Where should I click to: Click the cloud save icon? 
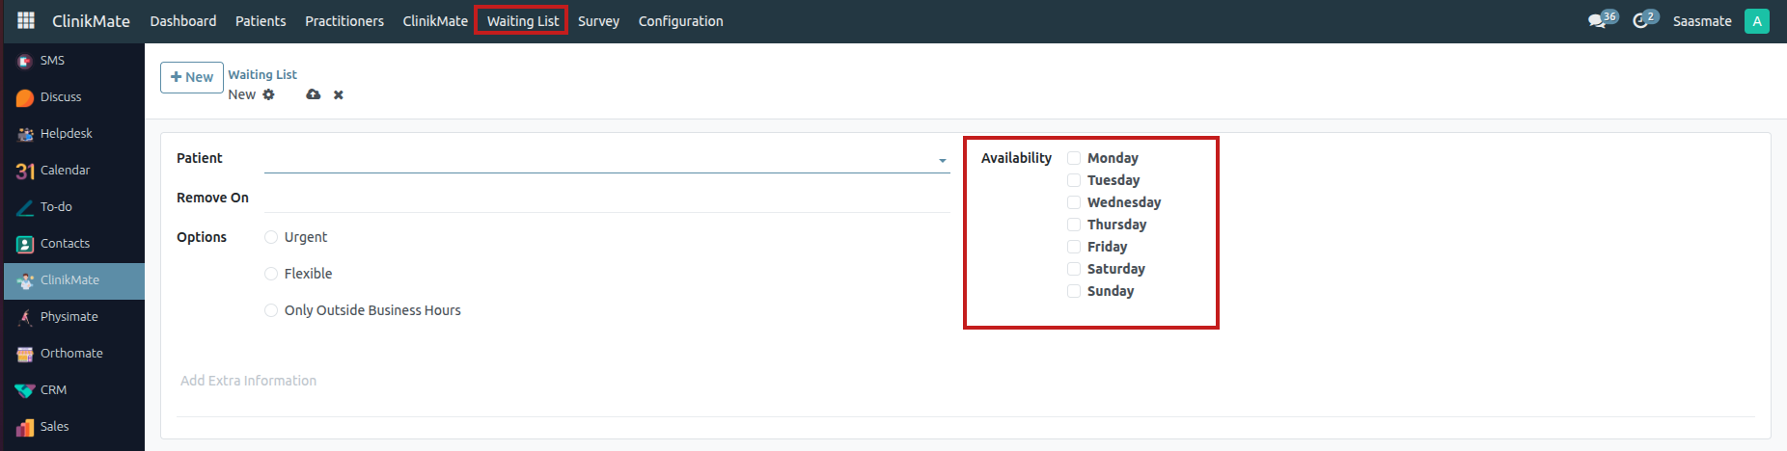click(x=313, y=94)
